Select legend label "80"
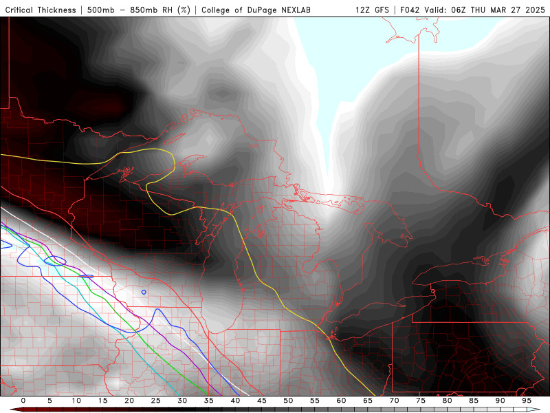 click(x=447, y=401)
